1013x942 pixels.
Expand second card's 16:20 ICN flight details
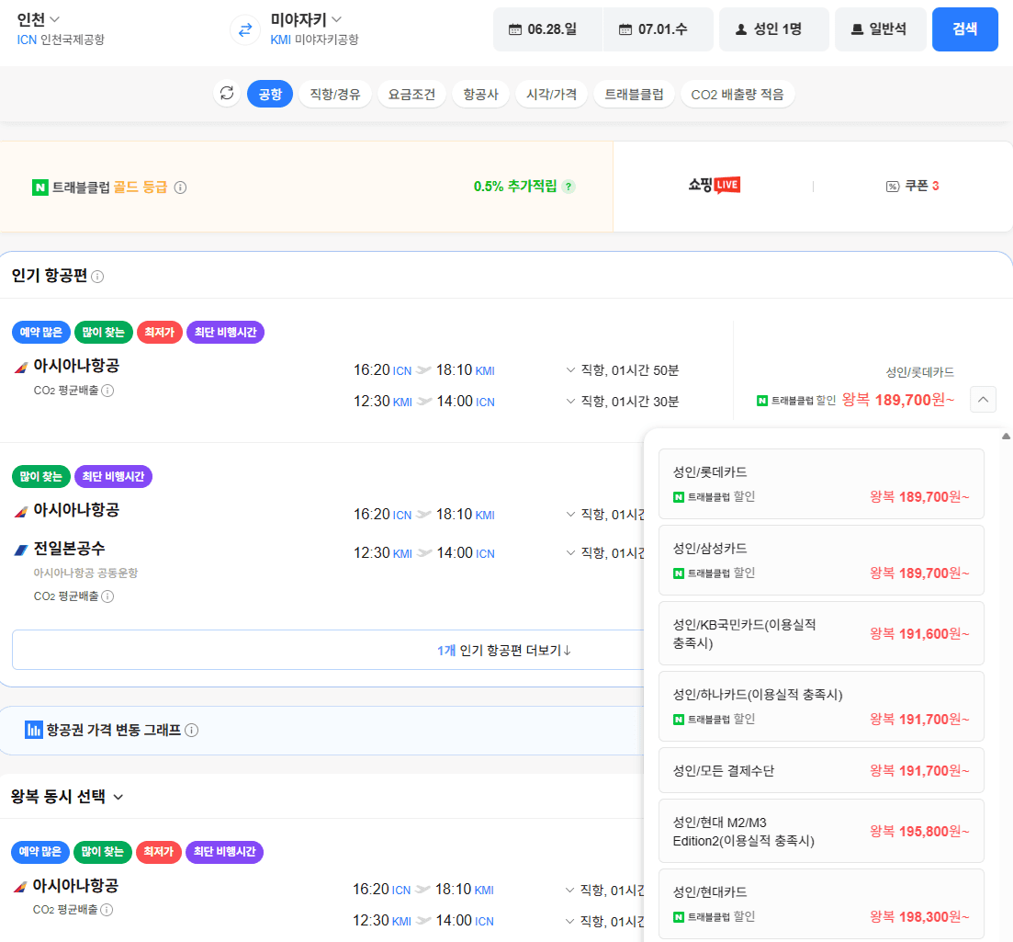pos(570,514)
